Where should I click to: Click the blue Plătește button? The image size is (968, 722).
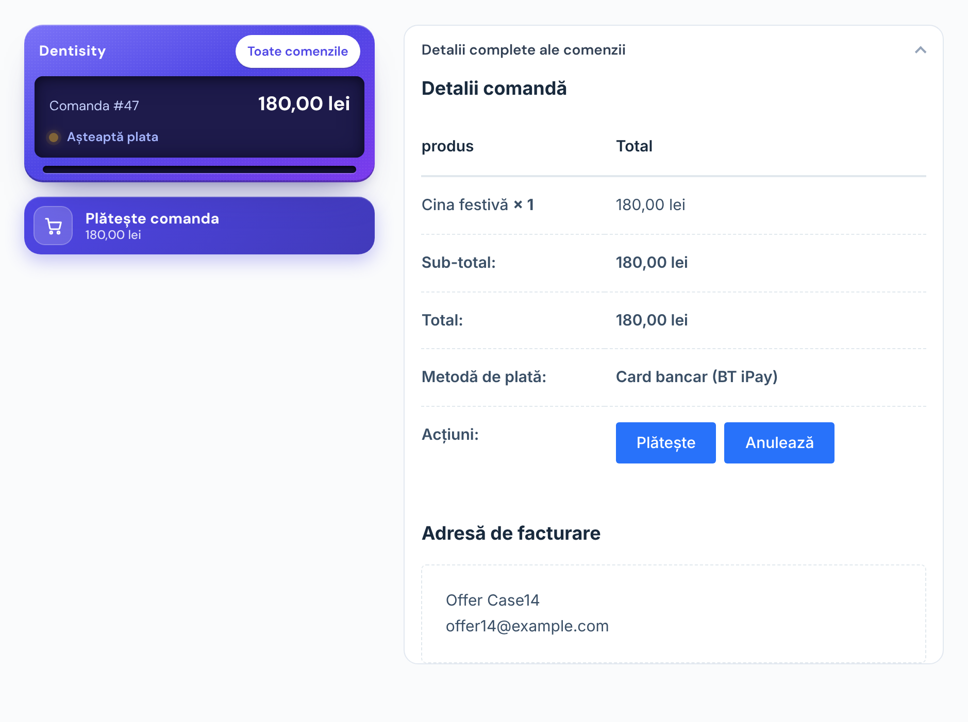tap(665, 443)
